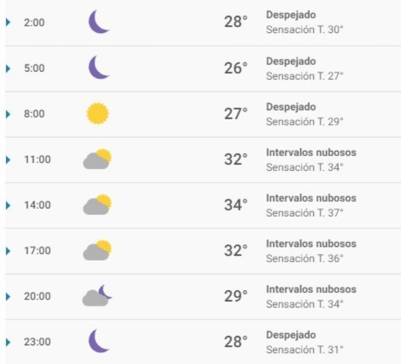Image resolution: width=401 pixels, height=364 pixels.
Task: Expand the 17:00 forecast row arrow
Action: [8, 251]
